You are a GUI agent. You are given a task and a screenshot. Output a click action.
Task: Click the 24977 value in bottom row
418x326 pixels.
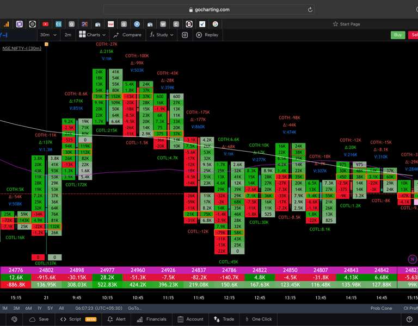(x=107, y=270)
